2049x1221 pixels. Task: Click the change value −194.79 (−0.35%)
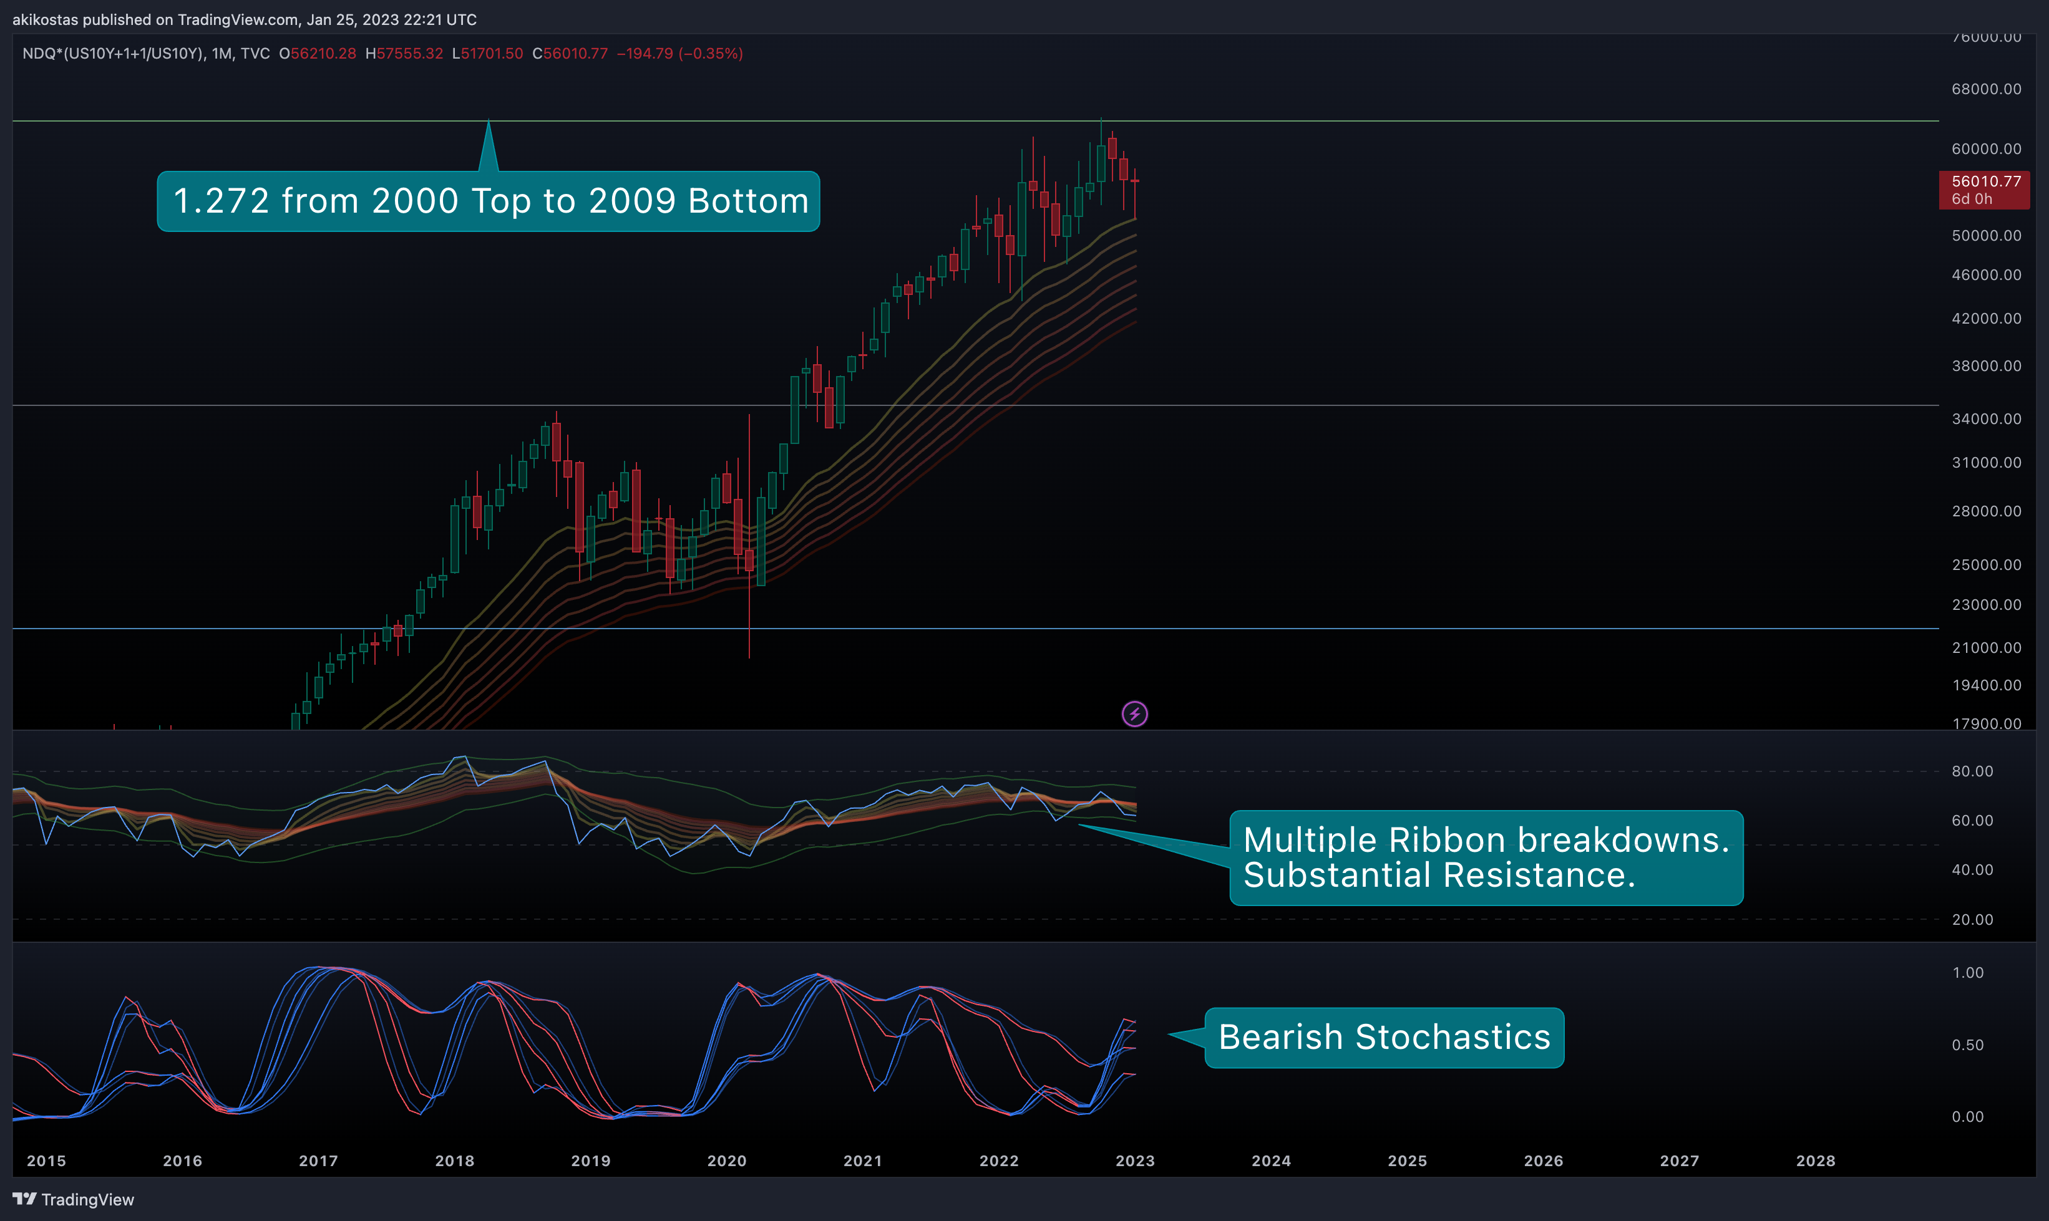pyautogui.click(x=680, y=54)
